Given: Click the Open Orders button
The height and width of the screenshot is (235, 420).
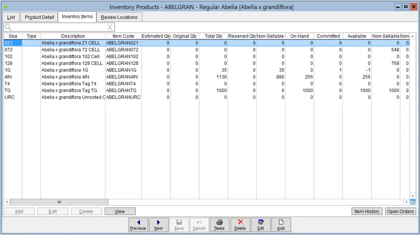Looking at the screenshot, I should (x=400, y=212).
